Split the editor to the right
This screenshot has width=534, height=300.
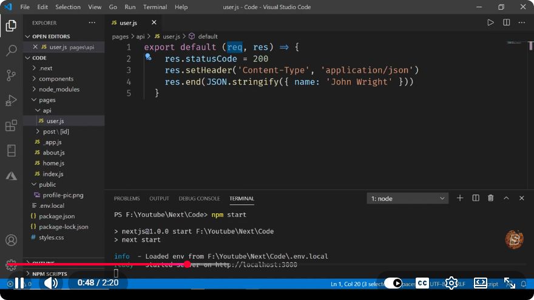click(507, 23)
